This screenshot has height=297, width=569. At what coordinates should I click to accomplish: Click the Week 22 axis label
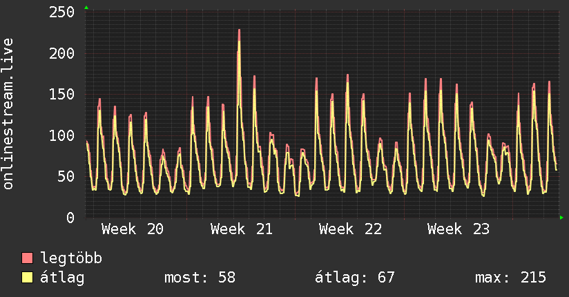[x=350, y=229]
